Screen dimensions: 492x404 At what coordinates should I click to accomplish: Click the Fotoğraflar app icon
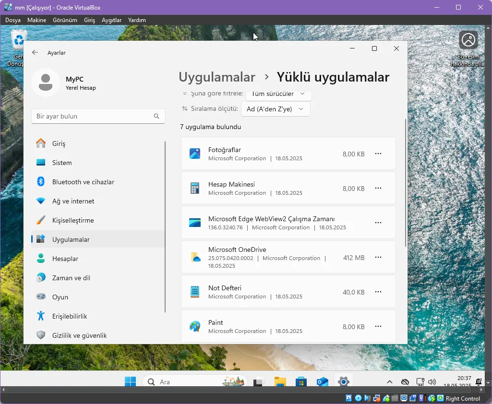(195, 154)
